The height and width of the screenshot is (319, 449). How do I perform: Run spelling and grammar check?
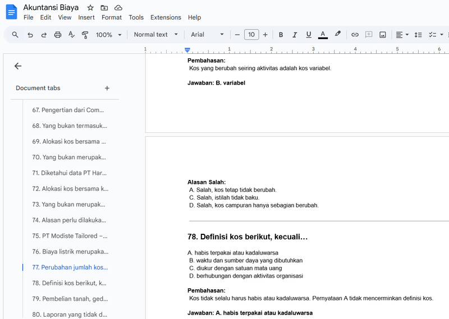point(71,35)
